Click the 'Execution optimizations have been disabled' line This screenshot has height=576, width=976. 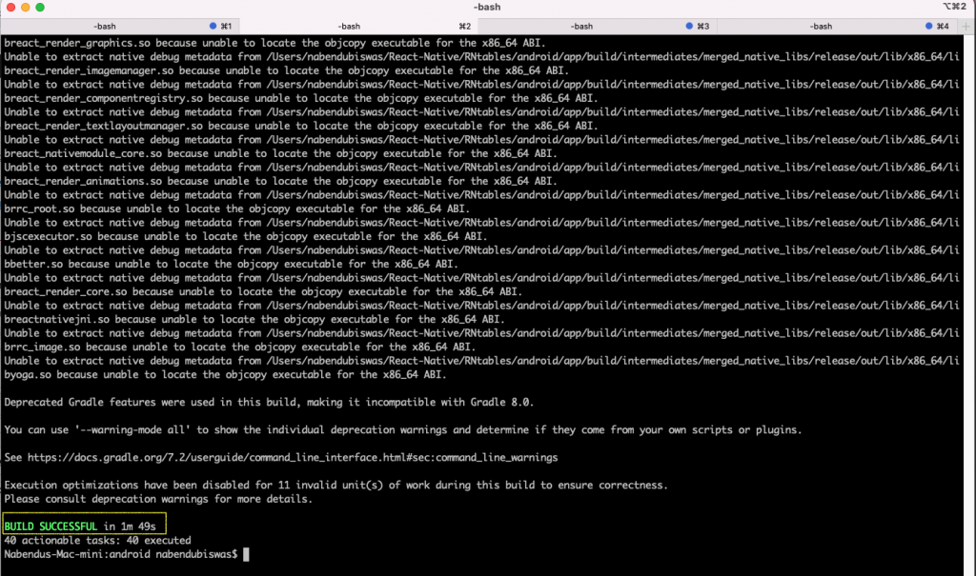pyautogui.click(x=334, y=485)
